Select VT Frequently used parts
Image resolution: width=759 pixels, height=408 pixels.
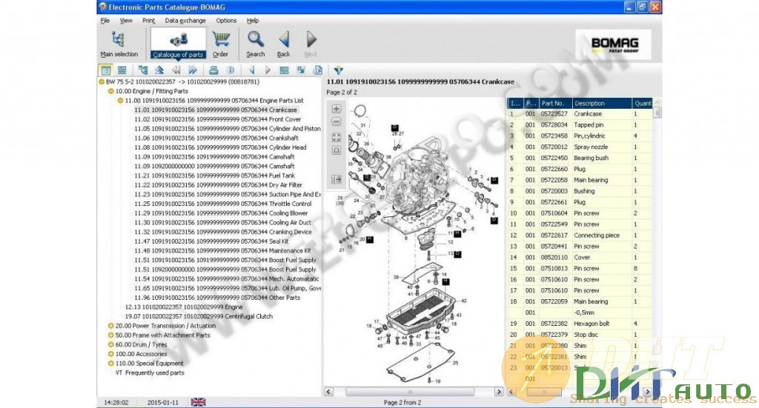pyautogui.click(x=150, y=372)
